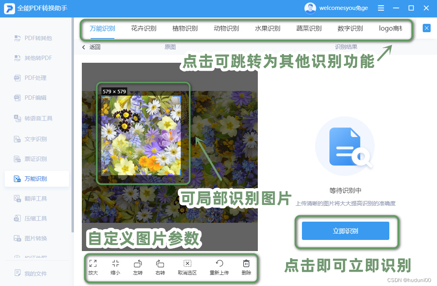Click the 压缩工具 sidebar icon
Image resolution: width=437 pixels, height=286 pixels.
17,218
